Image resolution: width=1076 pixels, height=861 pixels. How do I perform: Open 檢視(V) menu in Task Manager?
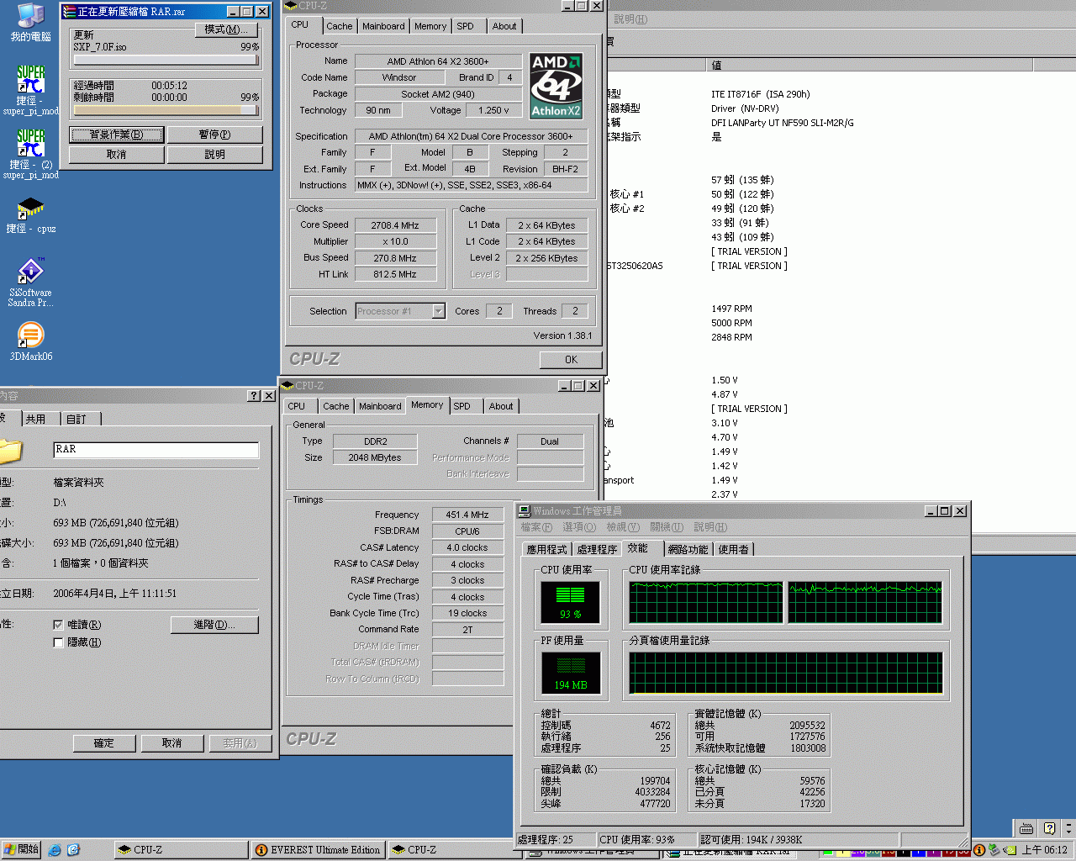point(623,527)
